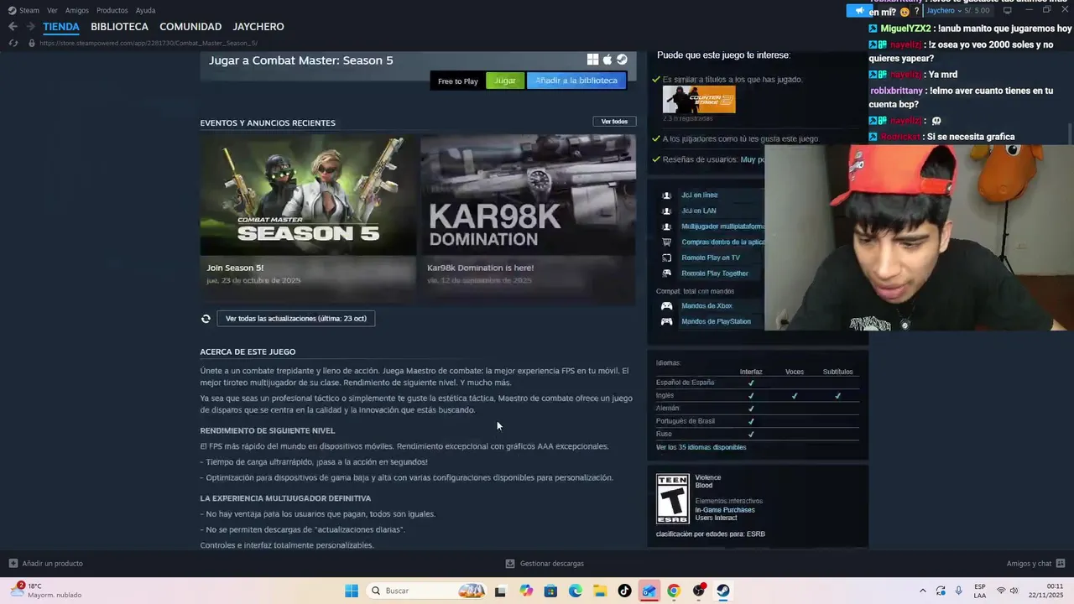Click the SteamOS platform icon
The width and height of the screenshot is (1074, 604).
click(622, 60)
